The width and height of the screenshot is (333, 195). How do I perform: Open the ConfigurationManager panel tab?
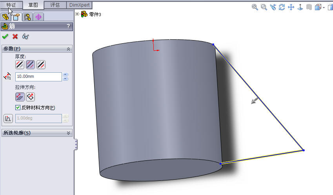pyautogui.click(x=27, y=17)
